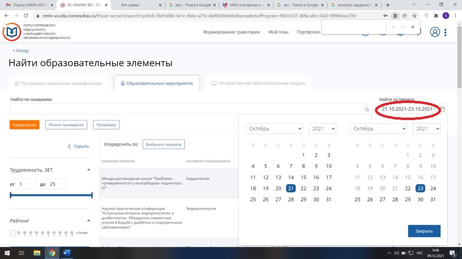Image resolution: width=462 pixels, height=259 pixels.
Task: Select October 22 in the left calendar
Action: pyautogui.click(x=304, y=188)
